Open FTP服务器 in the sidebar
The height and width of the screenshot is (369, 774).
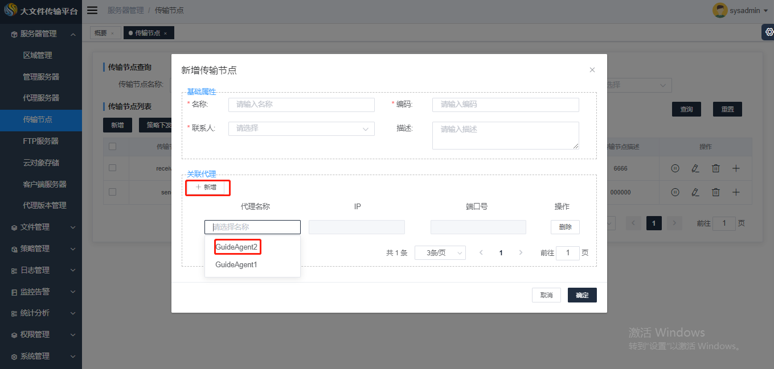(x=41, y=141)
